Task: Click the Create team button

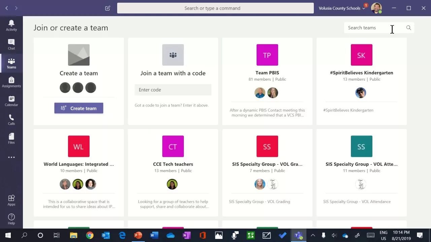Action: tap(78, 108)
